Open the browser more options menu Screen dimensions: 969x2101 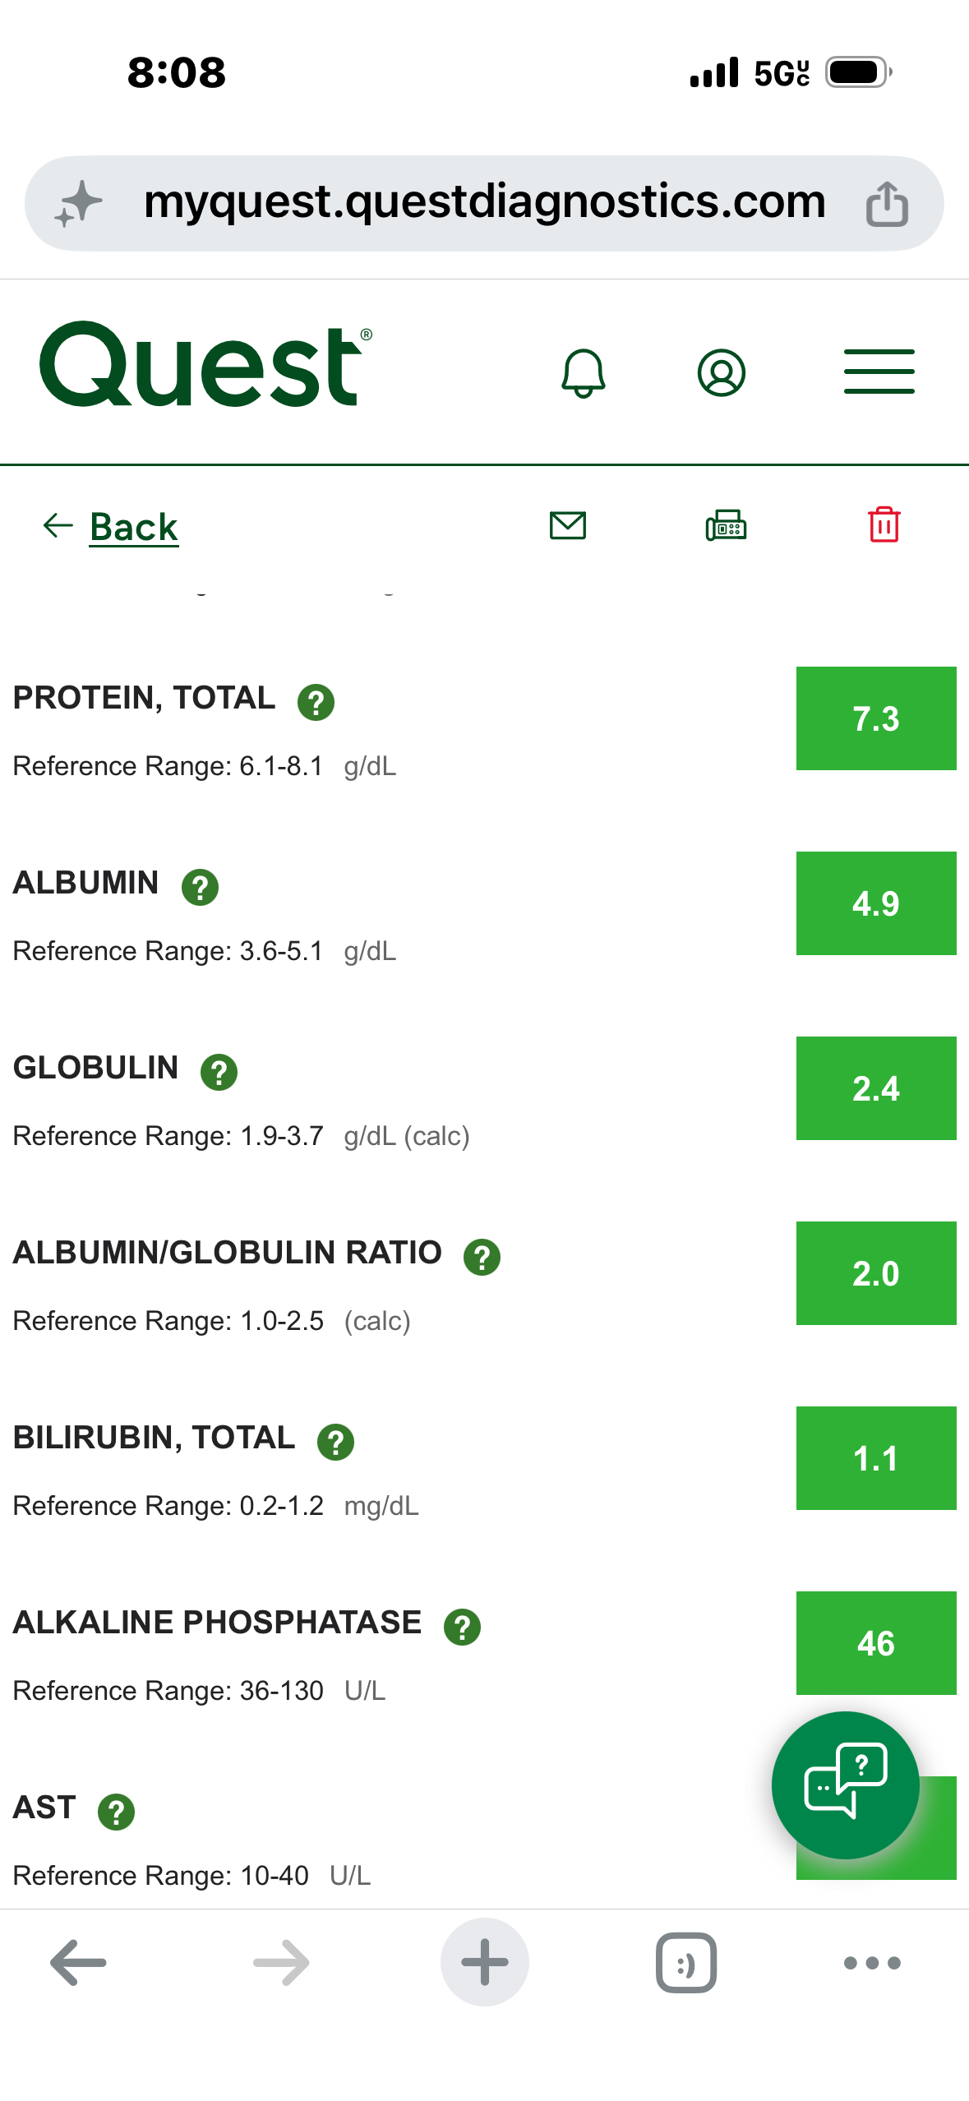click(x=872, y=1963)
